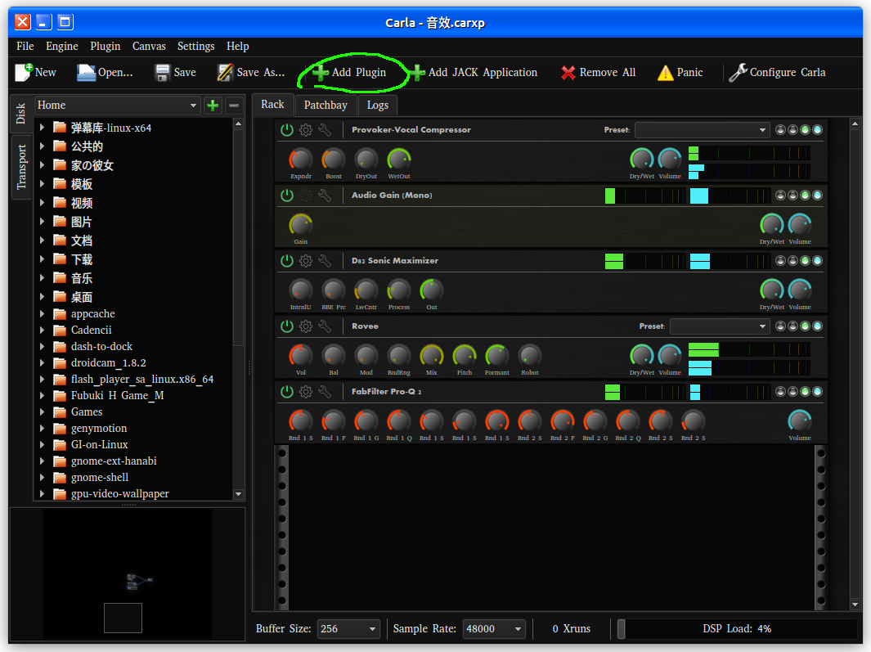
Task: Expand the droidcam_1.8.2 folder arrow
Action: coord(43,363)
